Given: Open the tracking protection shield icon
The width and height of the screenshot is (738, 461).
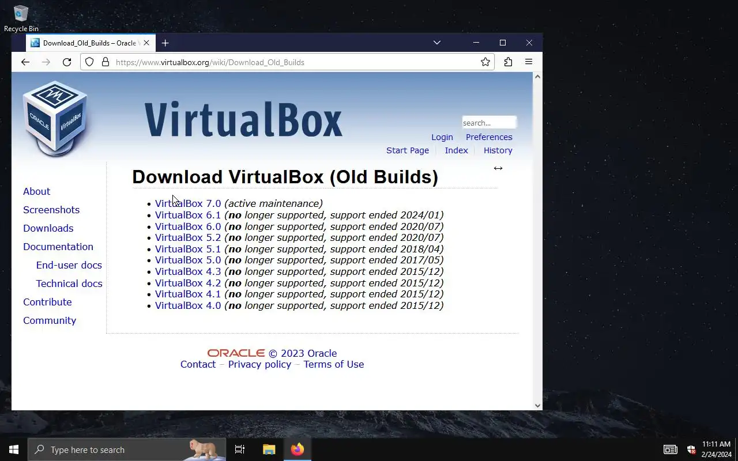Looking at the screenshot, I should click(89, 62).
